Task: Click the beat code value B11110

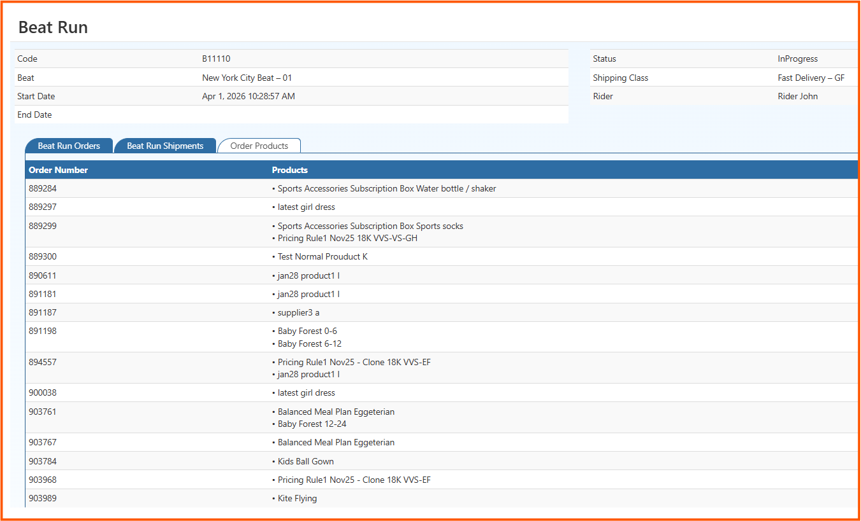Action: coord(216,59)
